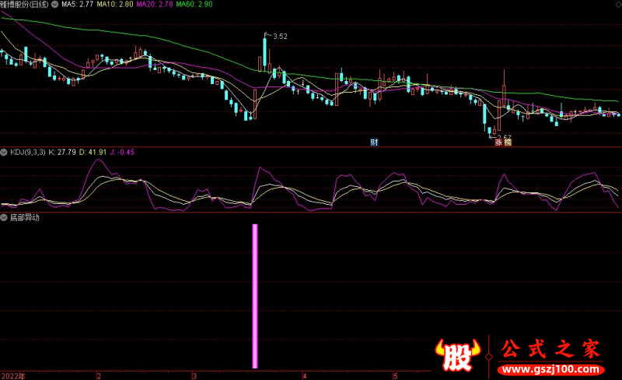Select the 雅博股份(日线) stock title
622x380 pixels.
tap(24, 5)
